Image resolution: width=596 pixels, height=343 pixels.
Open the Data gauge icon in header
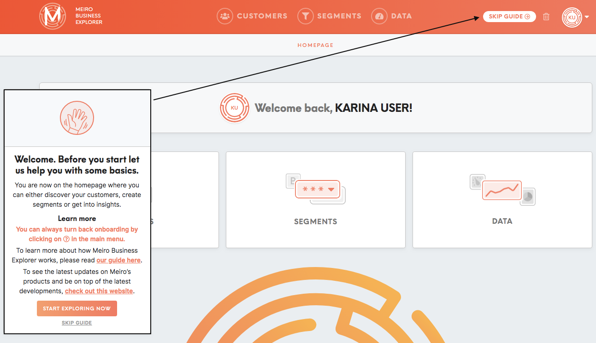[379, 16]
